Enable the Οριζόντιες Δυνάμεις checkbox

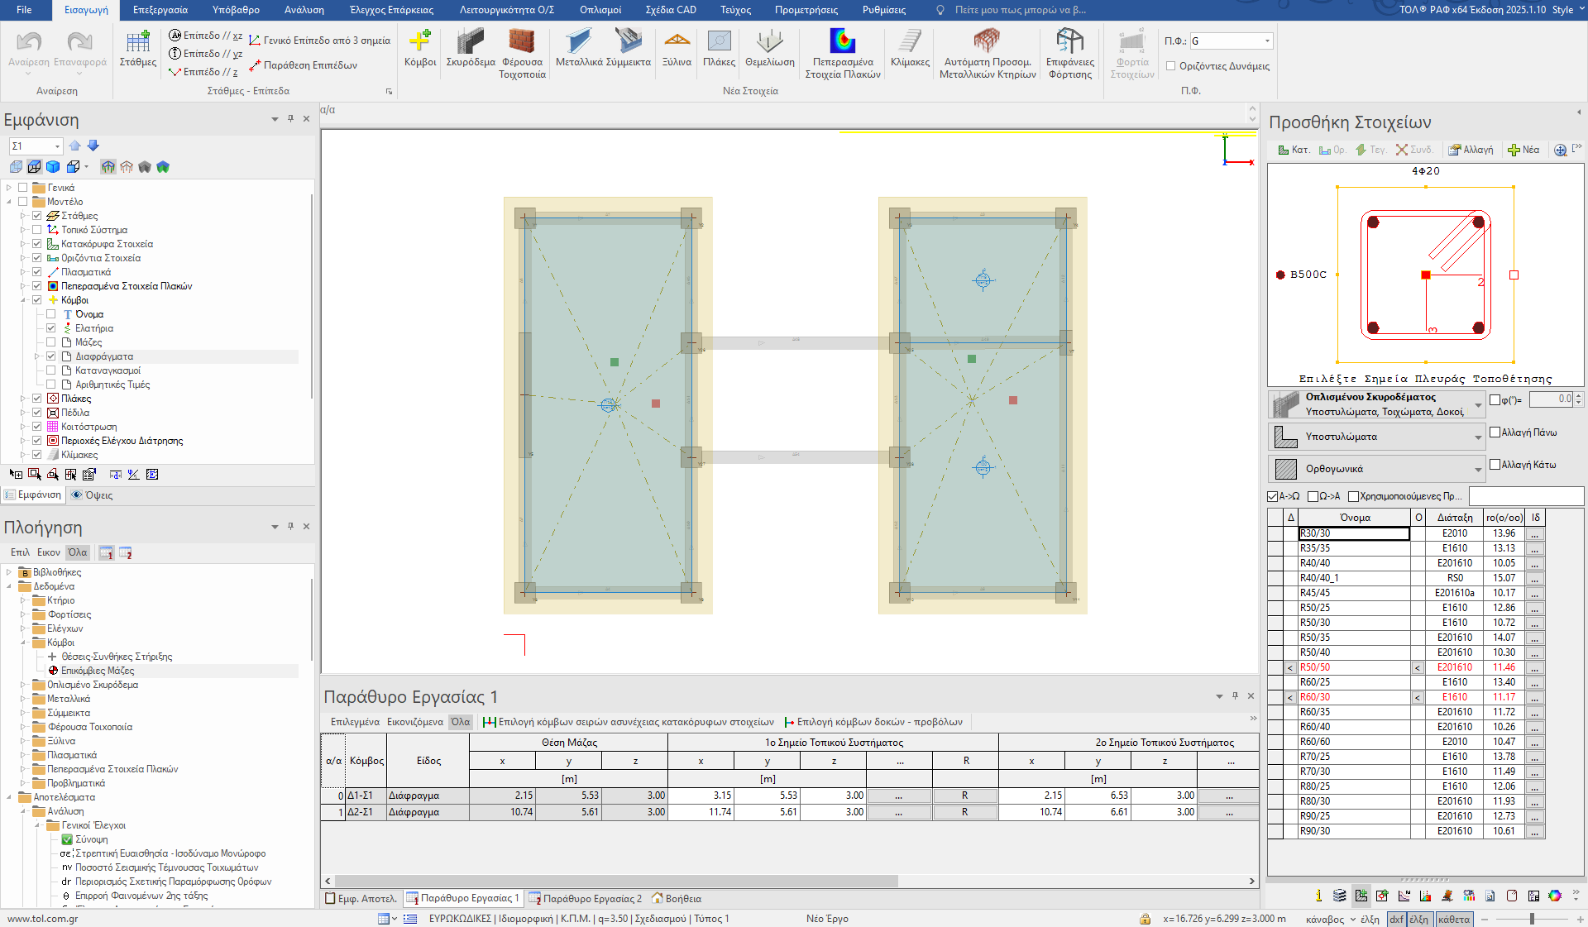(1170, 66)
